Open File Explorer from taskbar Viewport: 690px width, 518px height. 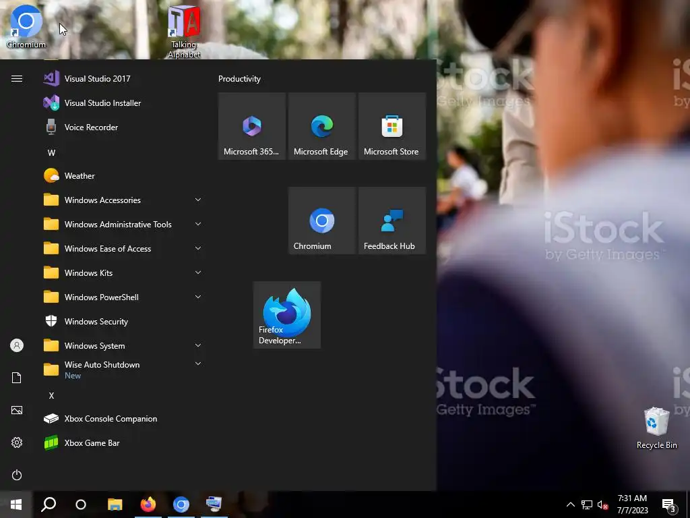pyautogui.click(x=115, y=505)
